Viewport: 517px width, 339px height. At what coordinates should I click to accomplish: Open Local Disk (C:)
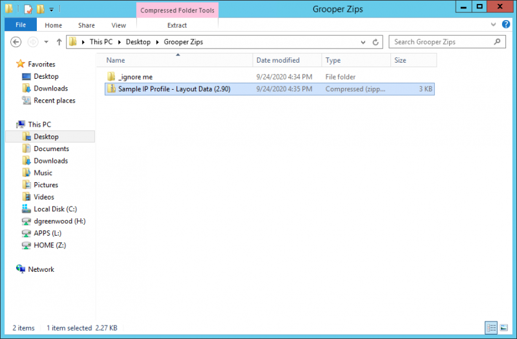(x=55, y=209)
